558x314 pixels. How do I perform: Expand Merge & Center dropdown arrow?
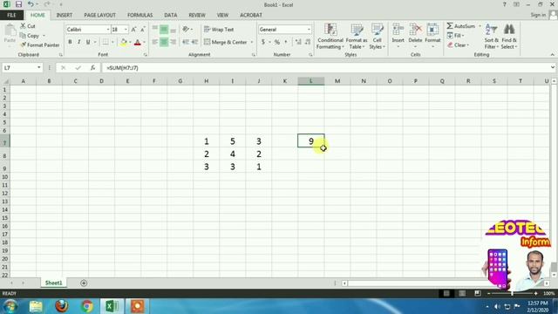pos(252,42)
